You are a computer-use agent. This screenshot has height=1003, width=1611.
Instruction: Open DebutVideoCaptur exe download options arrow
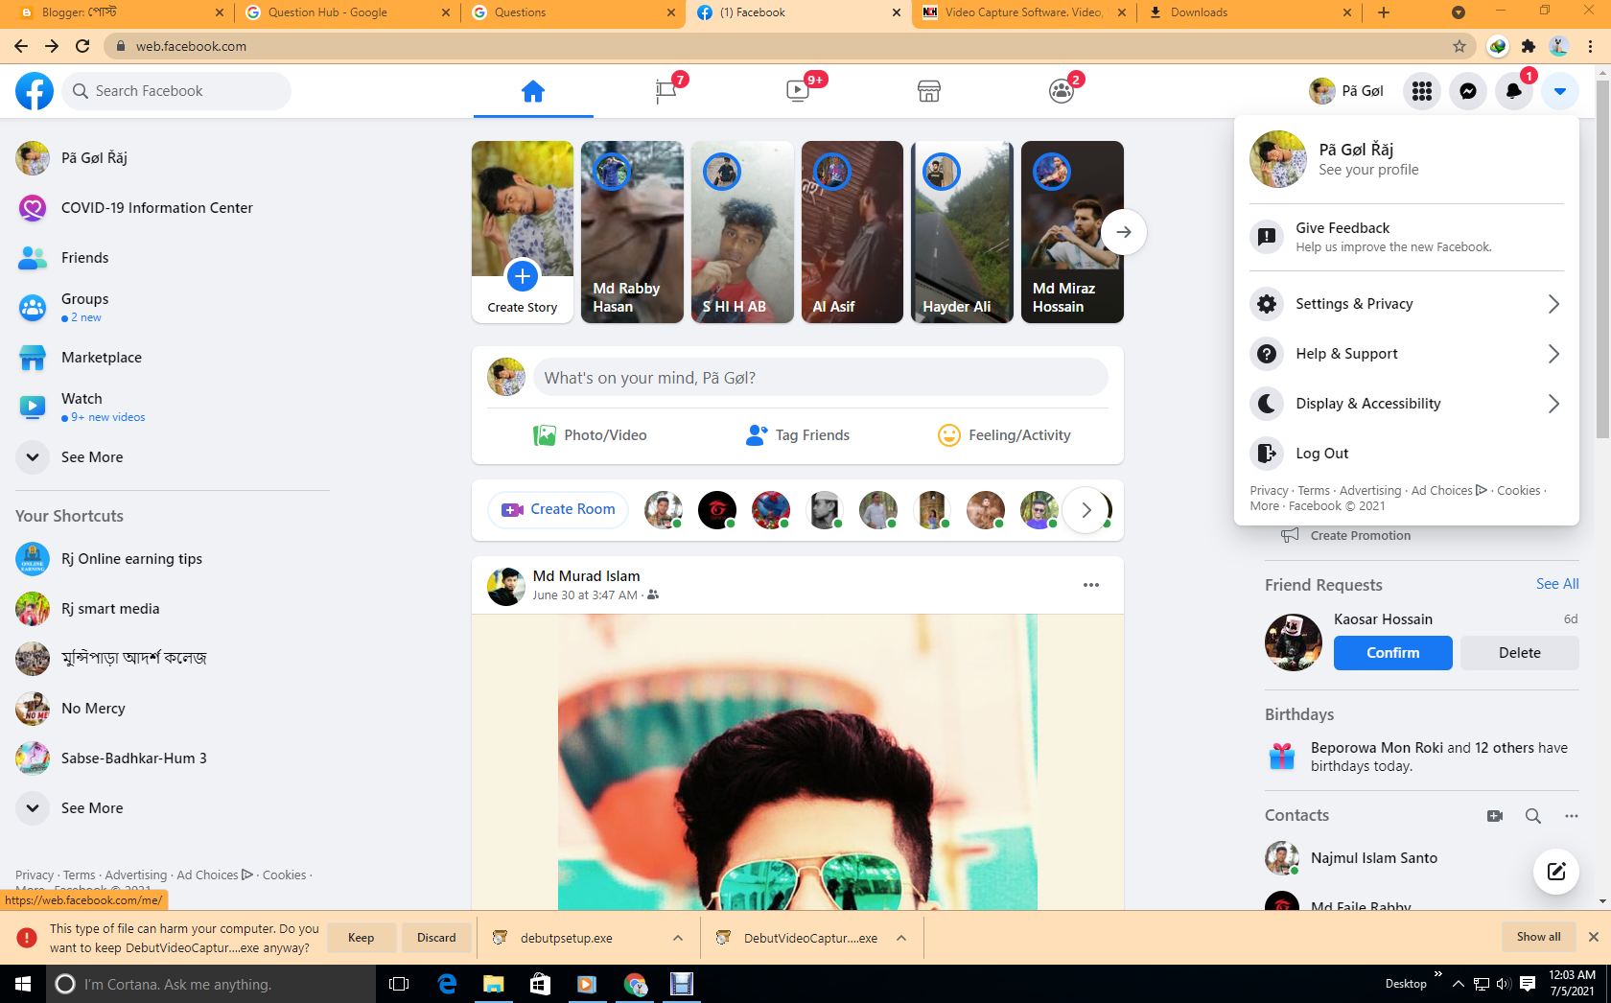(x=901, y=938)
